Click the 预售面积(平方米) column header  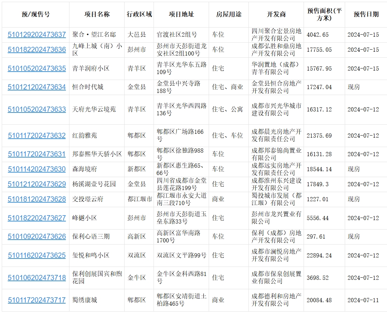pos(324,14)
